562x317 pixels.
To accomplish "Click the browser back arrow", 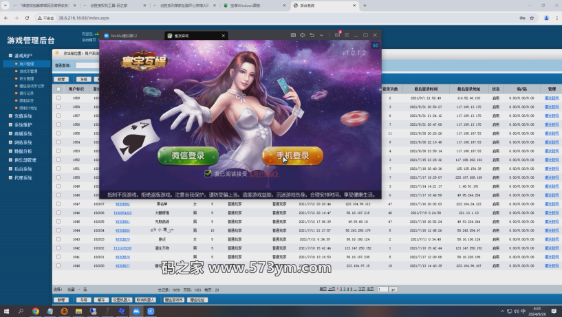I will pyautogui.click(x=6, y=18).
